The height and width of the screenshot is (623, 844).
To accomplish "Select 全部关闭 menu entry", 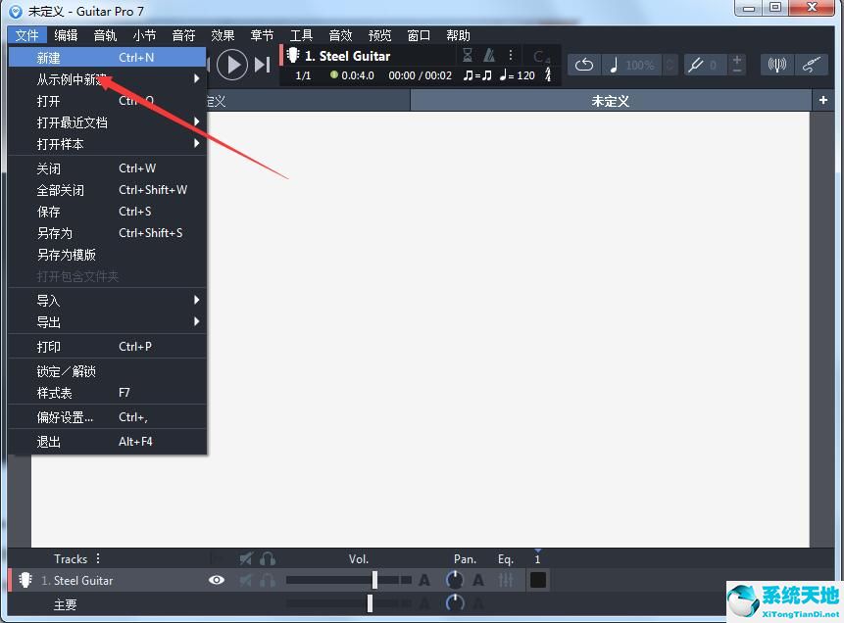I will [108, 190].
